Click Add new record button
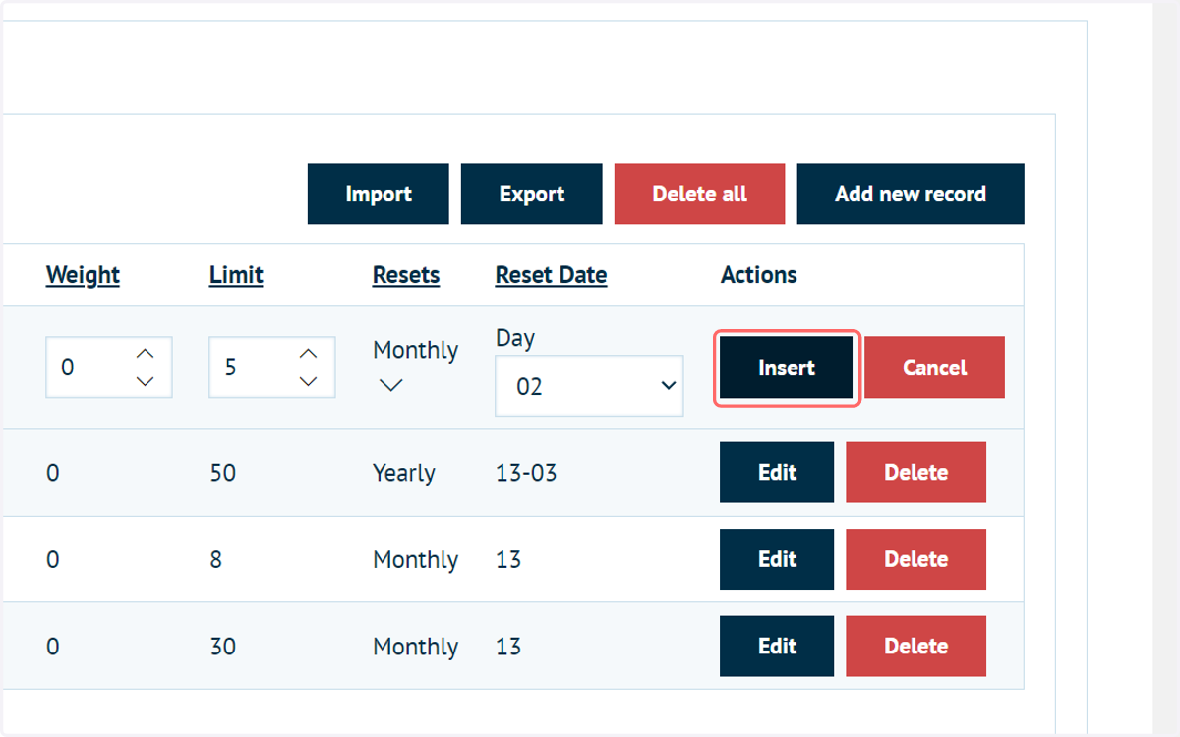This screenshot has height=737, width=1180. [x=911, y=194]
